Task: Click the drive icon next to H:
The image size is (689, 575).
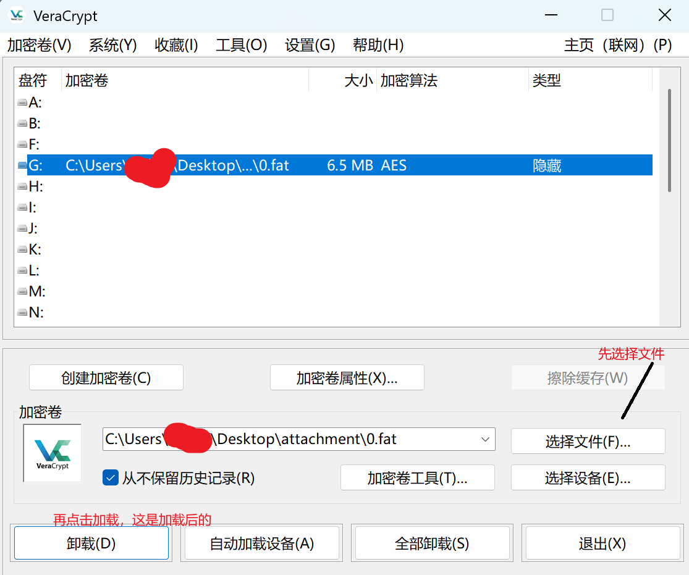Action: tap(22, 187)
